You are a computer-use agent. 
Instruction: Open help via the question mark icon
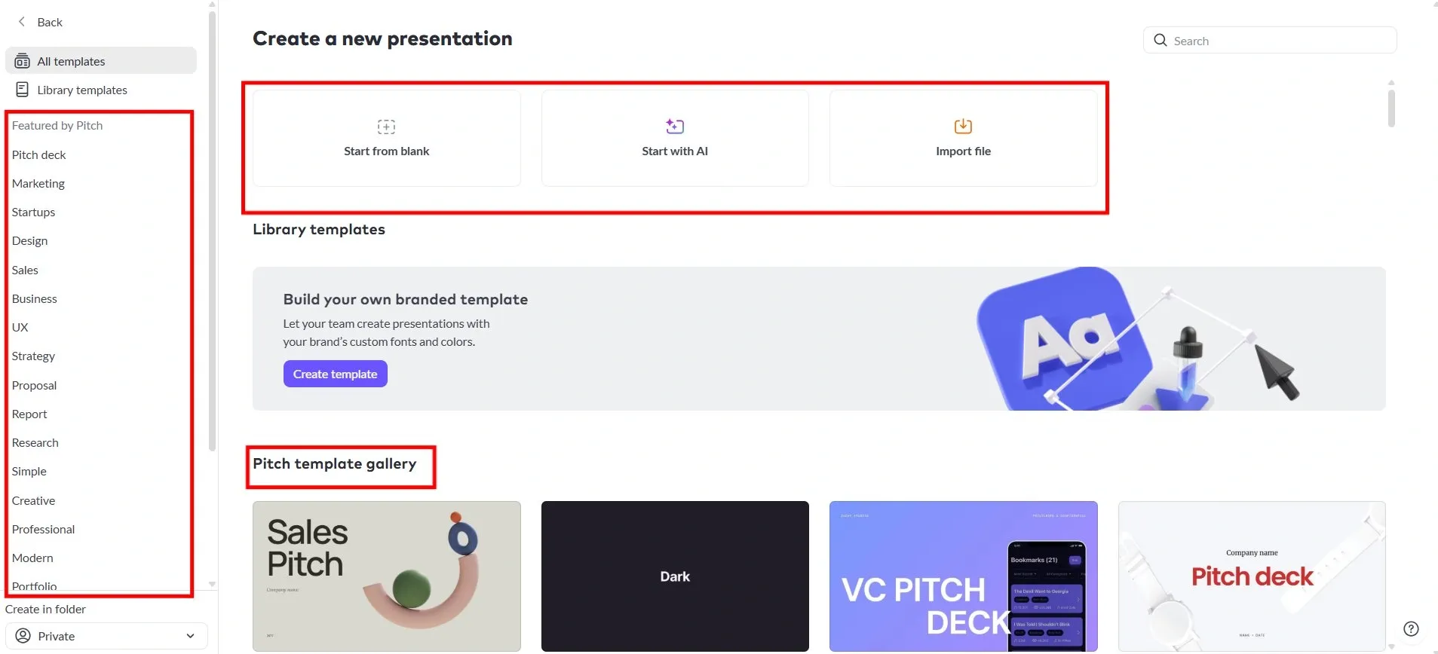1411,628
